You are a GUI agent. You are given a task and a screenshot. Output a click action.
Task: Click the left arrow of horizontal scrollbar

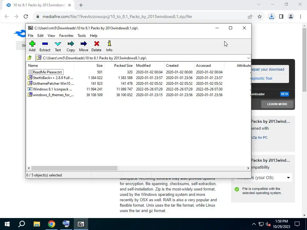(x=29, y=168)
